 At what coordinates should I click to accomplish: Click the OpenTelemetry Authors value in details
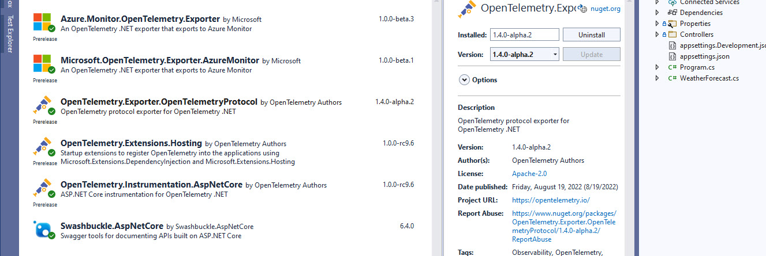(x=548, y=161)
